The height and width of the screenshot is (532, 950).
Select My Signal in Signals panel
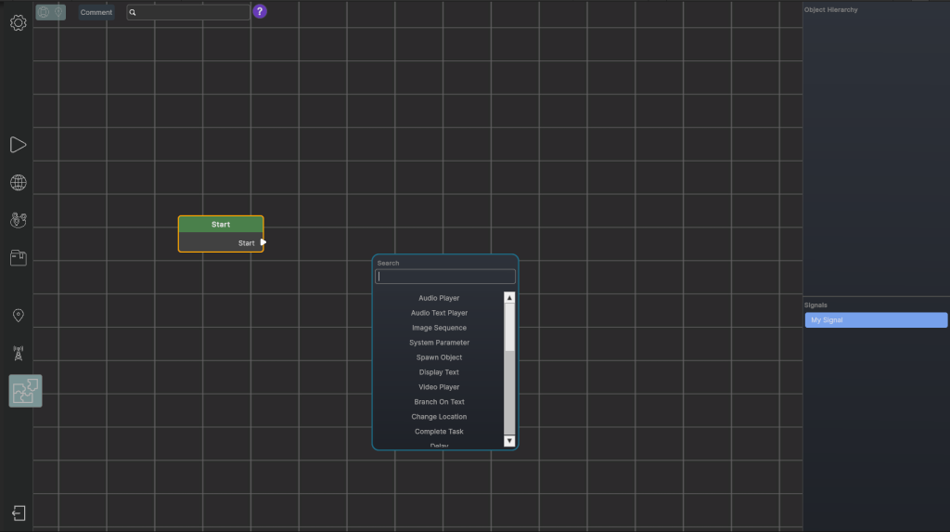[x=876, y=320]
